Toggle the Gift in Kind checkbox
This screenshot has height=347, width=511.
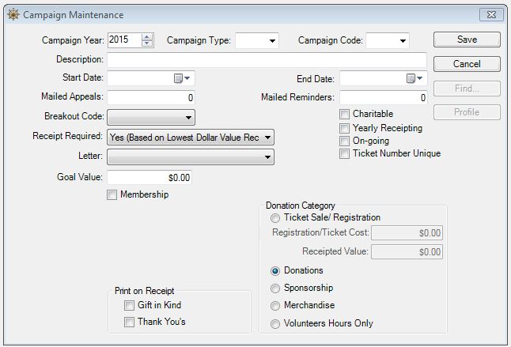[x=129, y=306]
